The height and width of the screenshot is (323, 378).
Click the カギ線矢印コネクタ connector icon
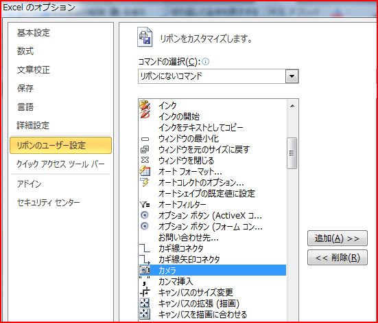point(145,259)
